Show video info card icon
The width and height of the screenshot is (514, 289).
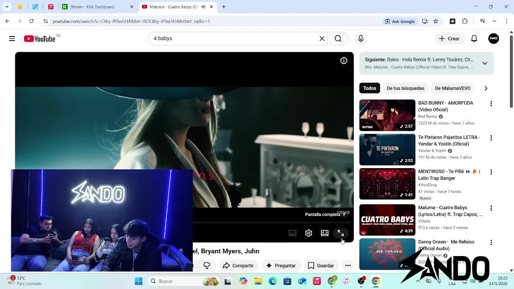(x=344, y=61)
